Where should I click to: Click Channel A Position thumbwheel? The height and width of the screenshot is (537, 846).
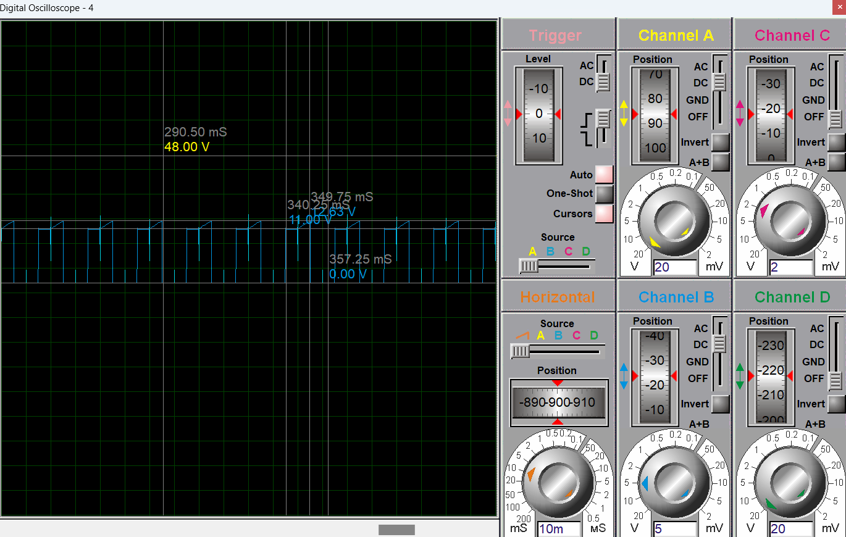pos(655,115)
